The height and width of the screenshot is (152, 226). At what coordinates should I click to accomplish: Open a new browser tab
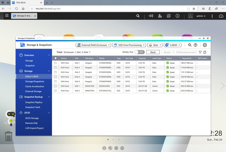47,3
